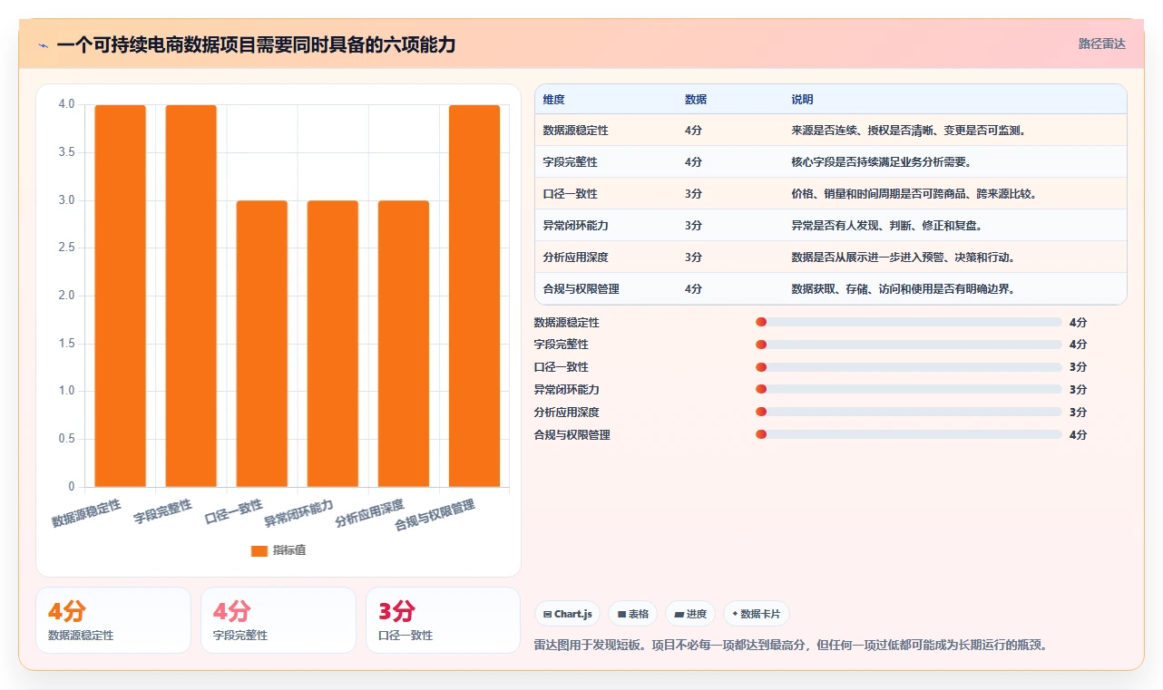Click the 路径雷达 label in the header

click(x=1101, y=44)
